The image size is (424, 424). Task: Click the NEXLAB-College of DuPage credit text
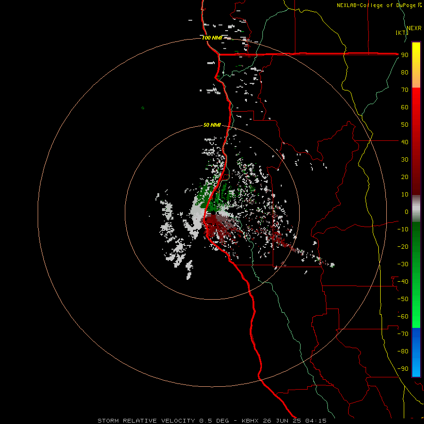tap(379, 5)
